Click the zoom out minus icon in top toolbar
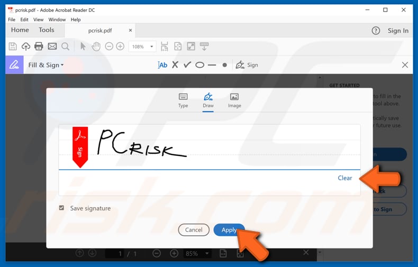 point(109,47)
